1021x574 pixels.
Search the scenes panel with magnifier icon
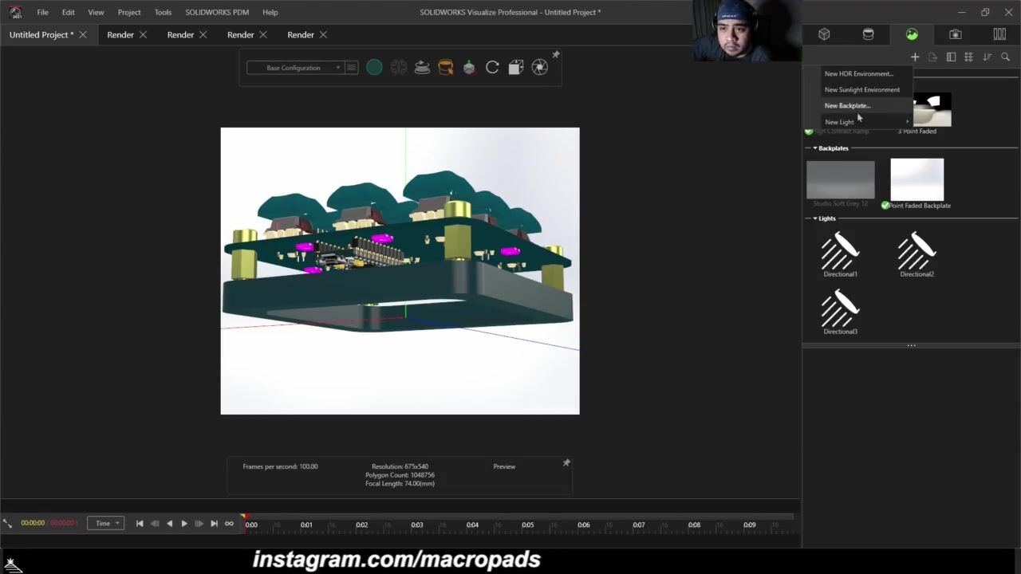[x=1005, y=57]
